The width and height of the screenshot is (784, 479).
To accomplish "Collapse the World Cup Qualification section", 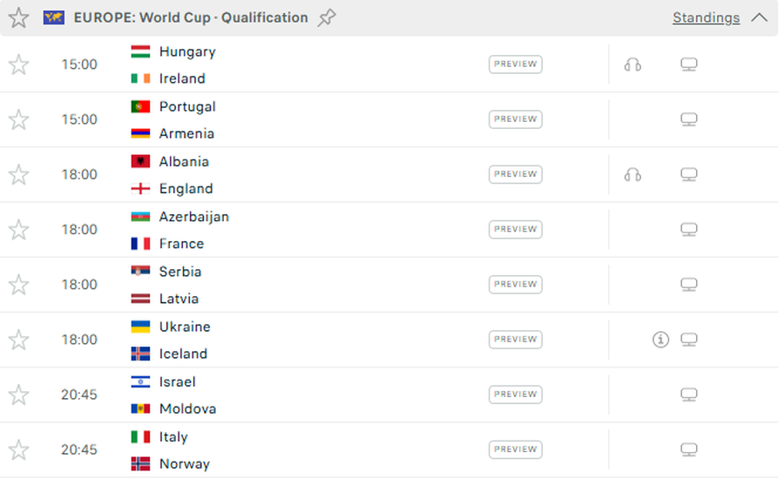I will (x=759, y=17).
